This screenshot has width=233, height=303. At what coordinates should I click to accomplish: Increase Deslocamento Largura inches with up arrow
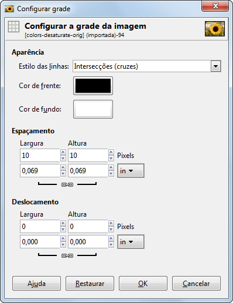coord(63,238)
